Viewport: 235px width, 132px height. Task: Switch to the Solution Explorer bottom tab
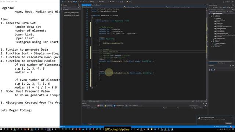[x=213, y=63]
